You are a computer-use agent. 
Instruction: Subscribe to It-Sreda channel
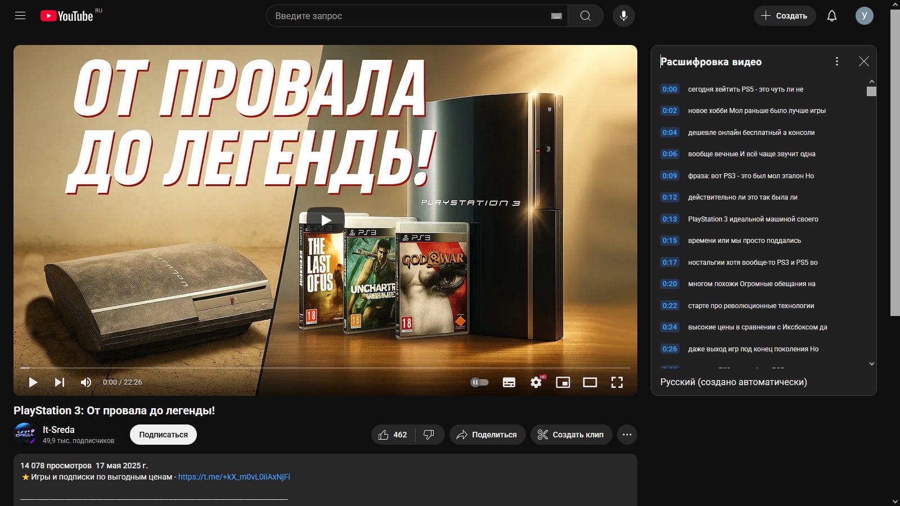163,435
